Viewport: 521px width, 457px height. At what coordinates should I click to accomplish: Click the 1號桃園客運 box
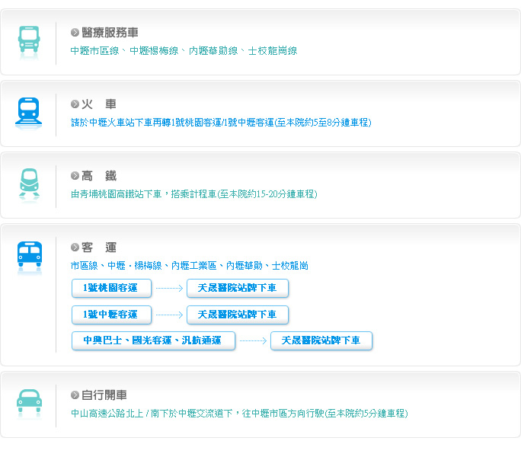coord(112,288)
